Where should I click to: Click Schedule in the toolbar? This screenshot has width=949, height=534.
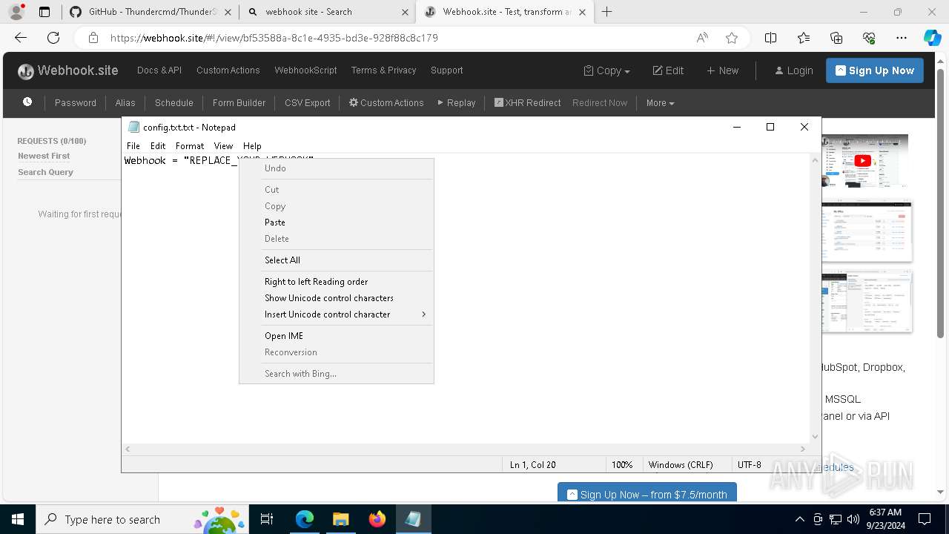click(x=174, y=103)
